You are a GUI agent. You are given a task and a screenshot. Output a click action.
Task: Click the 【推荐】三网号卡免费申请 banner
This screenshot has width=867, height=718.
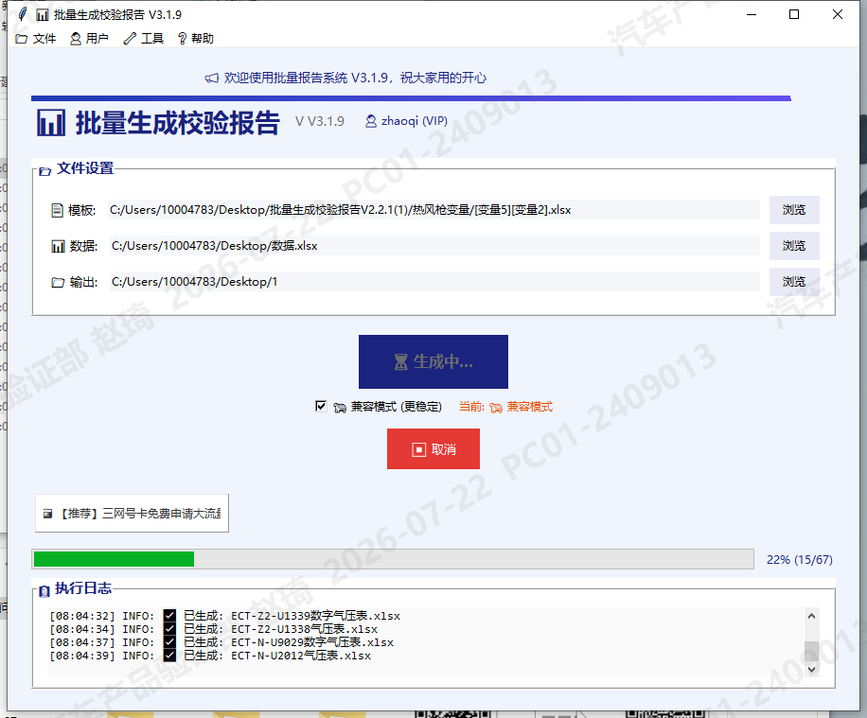tap(132, 514)
